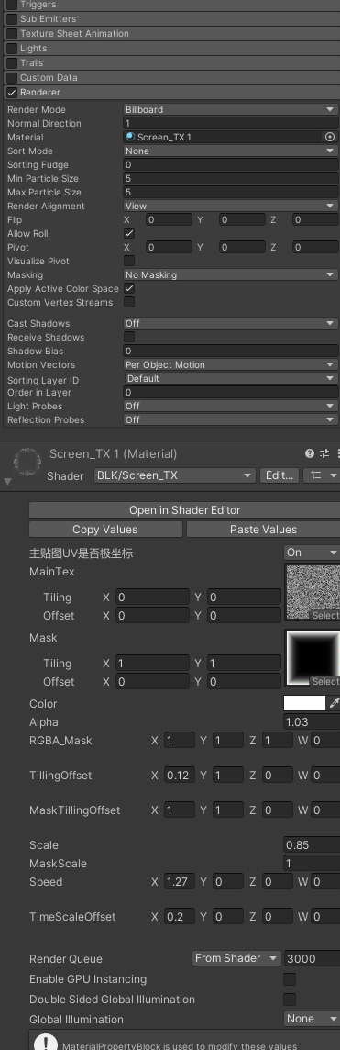Open Render Alignment View dropdown

click(230, 206)
